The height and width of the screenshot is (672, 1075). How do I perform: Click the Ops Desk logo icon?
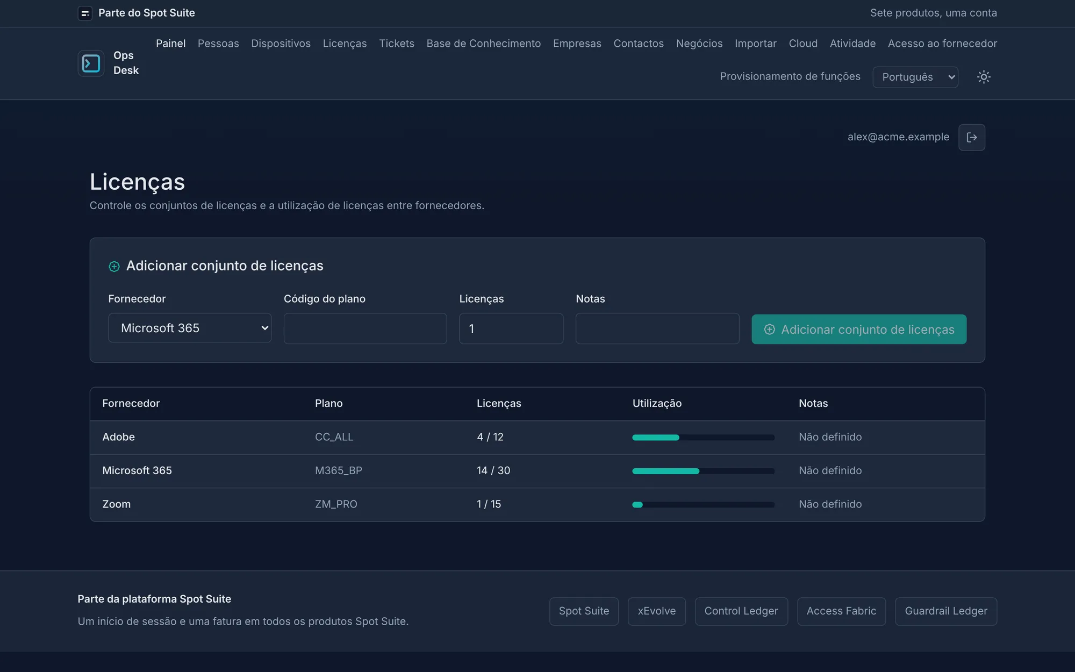91,63
